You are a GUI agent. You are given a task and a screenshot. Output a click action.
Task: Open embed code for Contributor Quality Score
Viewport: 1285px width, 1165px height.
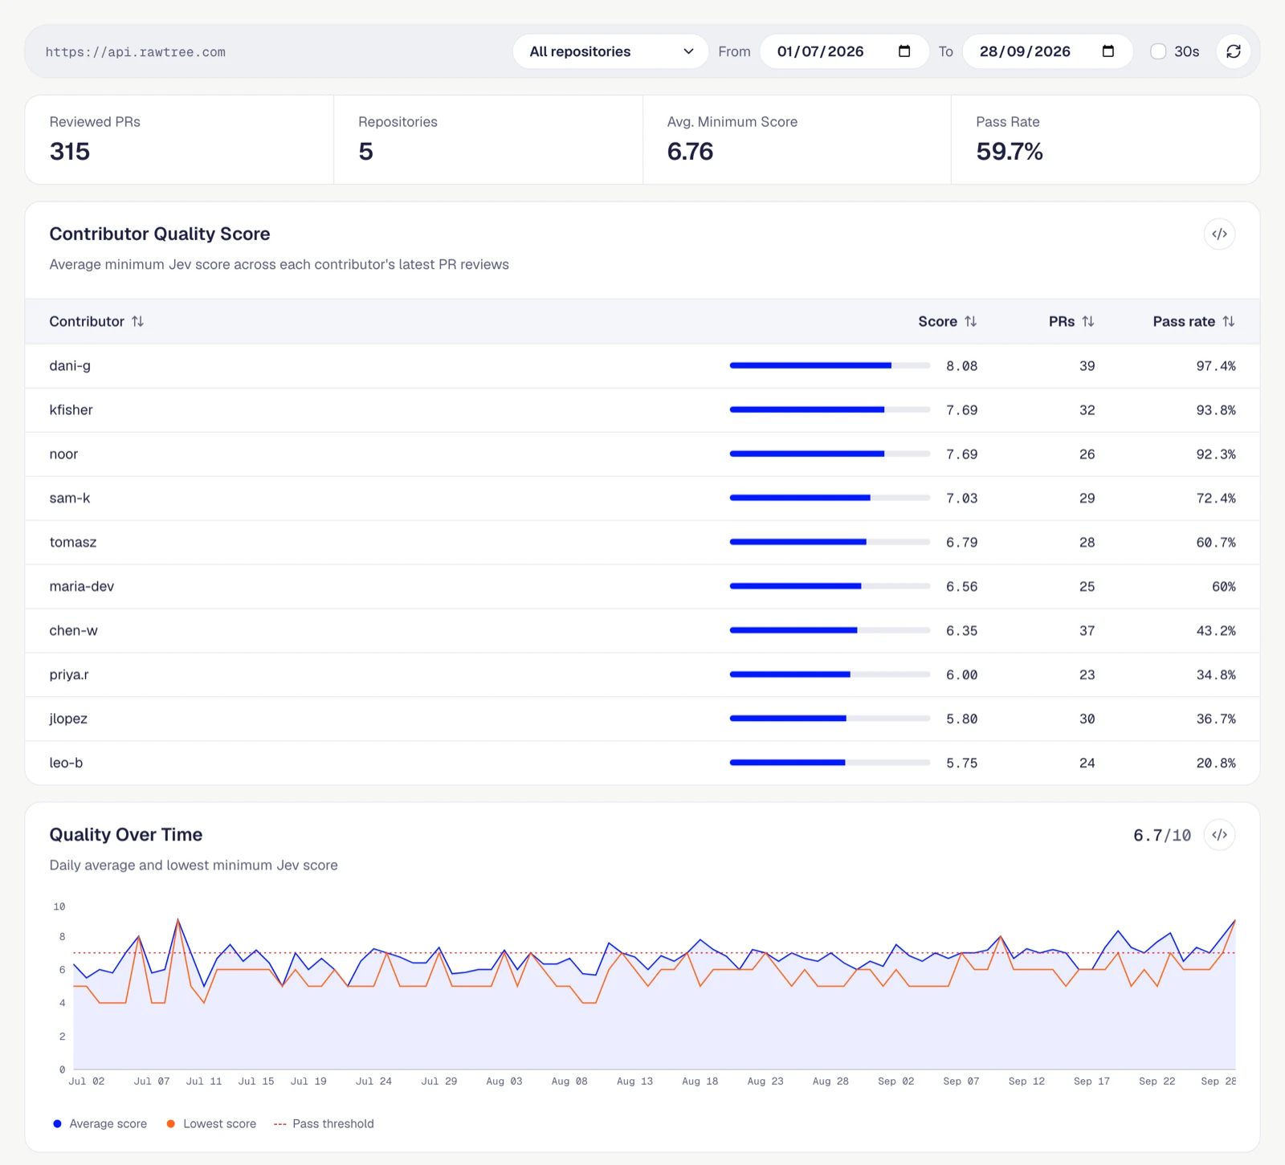1219,234
